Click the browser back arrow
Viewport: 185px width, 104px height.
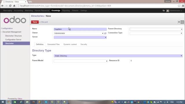pyautogui.click(x=3, y=6)
